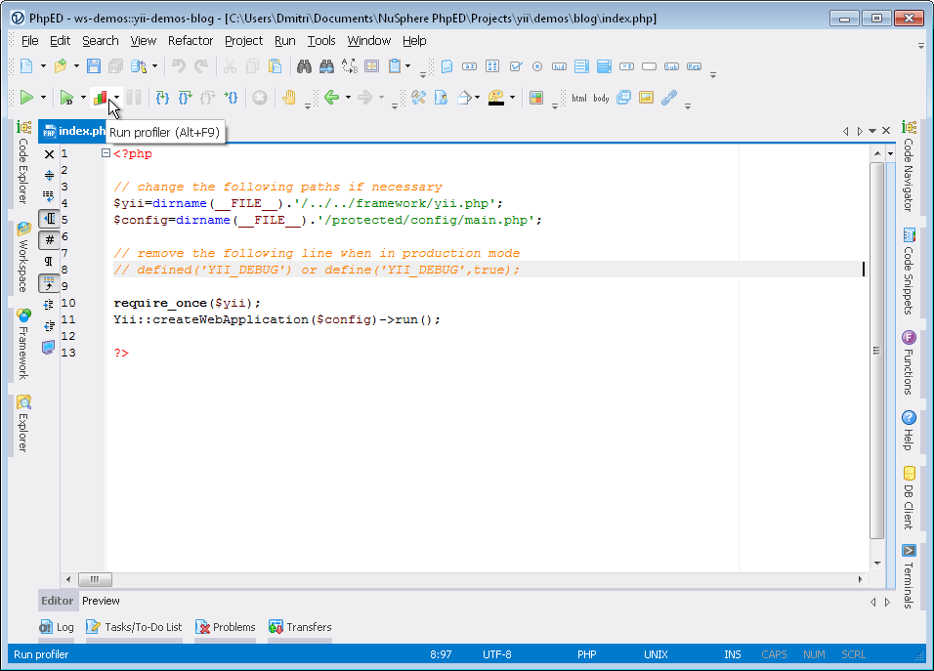Click the New File icon
This screenshot has height=671, width=934.
26,66
